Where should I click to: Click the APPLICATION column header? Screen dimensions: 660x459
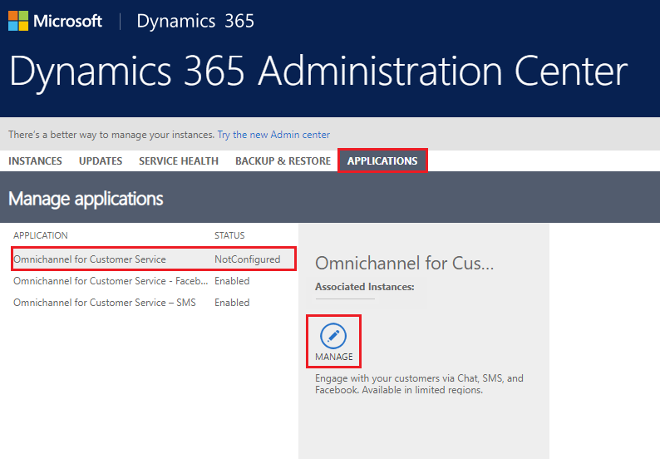coord(41,235)
